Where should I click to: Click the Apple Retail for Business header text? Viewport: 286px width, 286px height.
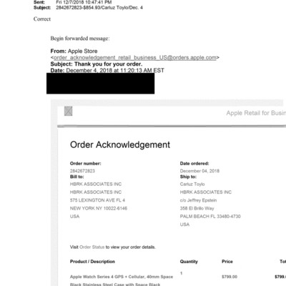click(x=256, y=113)
